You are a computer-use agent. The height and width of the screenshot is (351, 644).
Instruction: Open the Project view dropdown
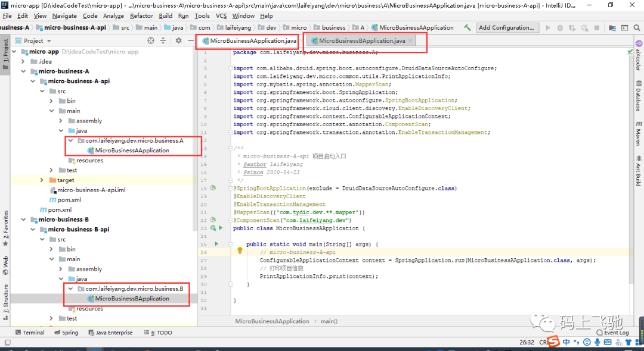38,41
